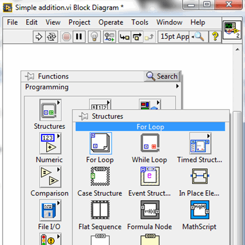Pin the Functions palette thumbtack

coord(30,76)
